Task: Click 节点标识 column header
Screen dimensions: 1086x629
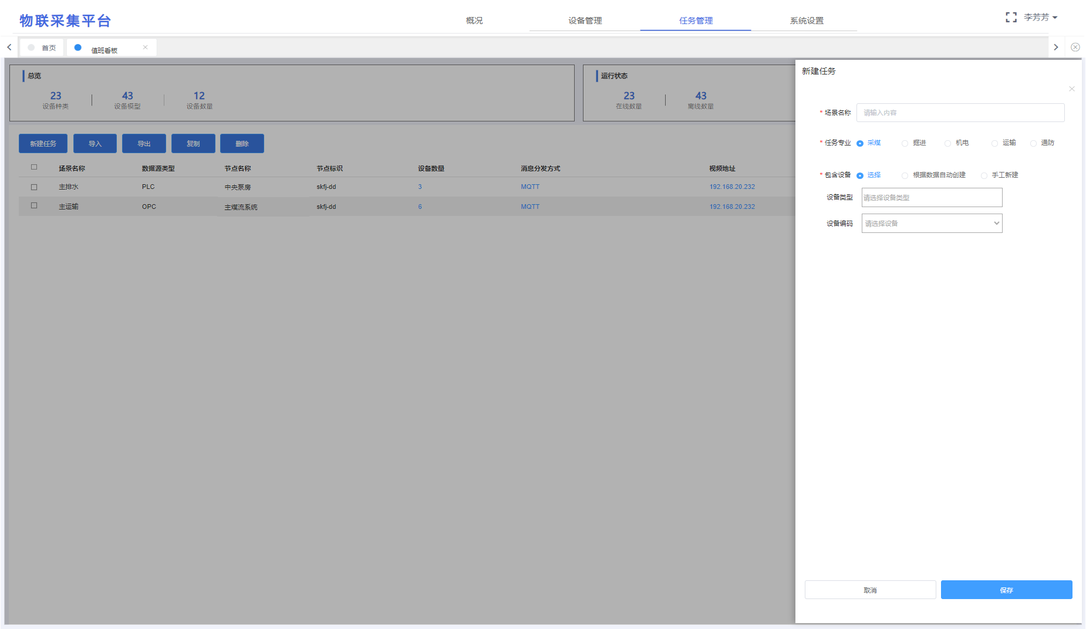Action: pos(329,169)
